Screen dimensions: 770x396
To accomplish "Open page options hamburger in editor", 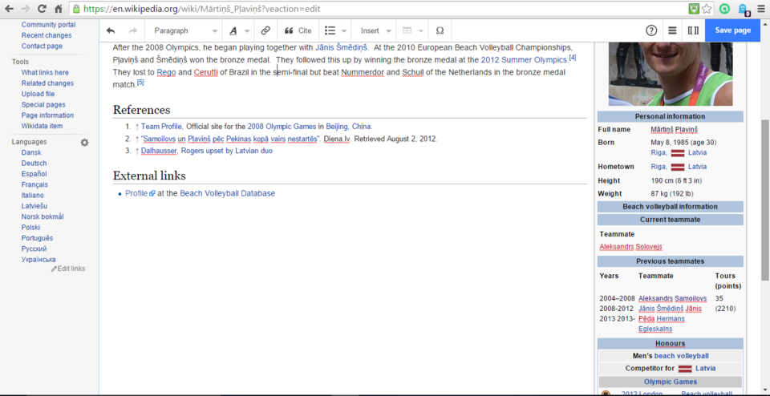I will [672, 30].
